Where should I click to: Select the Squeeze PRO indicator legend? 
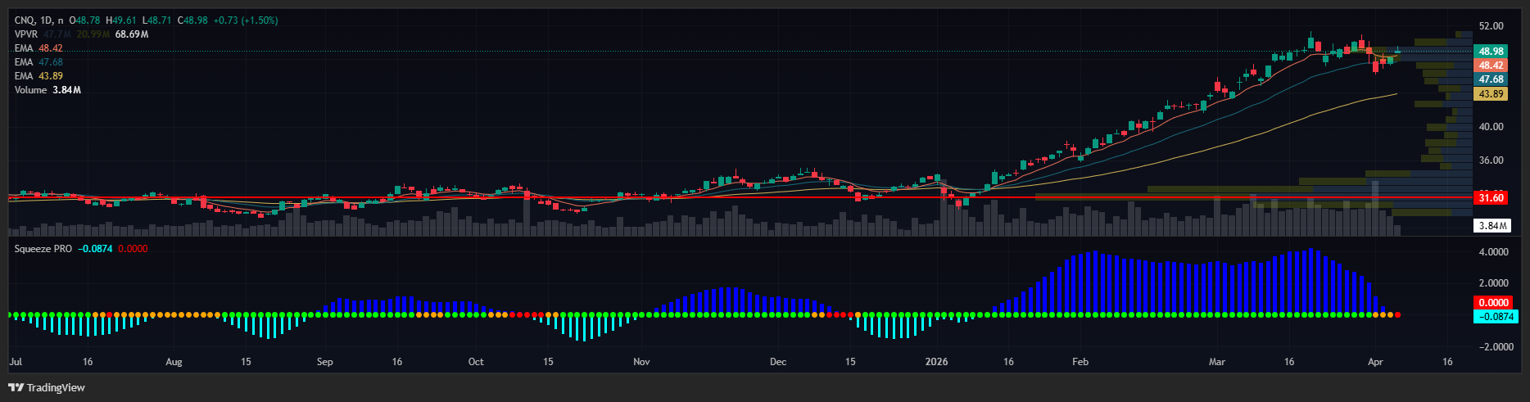pyautogui.click(x=43, y=249)
